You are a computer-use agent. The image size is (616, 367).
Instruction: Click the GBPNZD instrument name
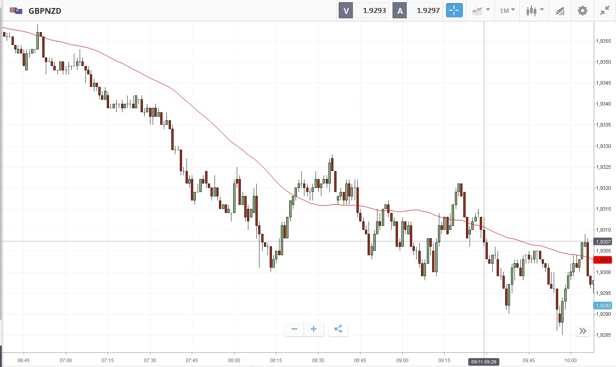click(x=45, y=11)
